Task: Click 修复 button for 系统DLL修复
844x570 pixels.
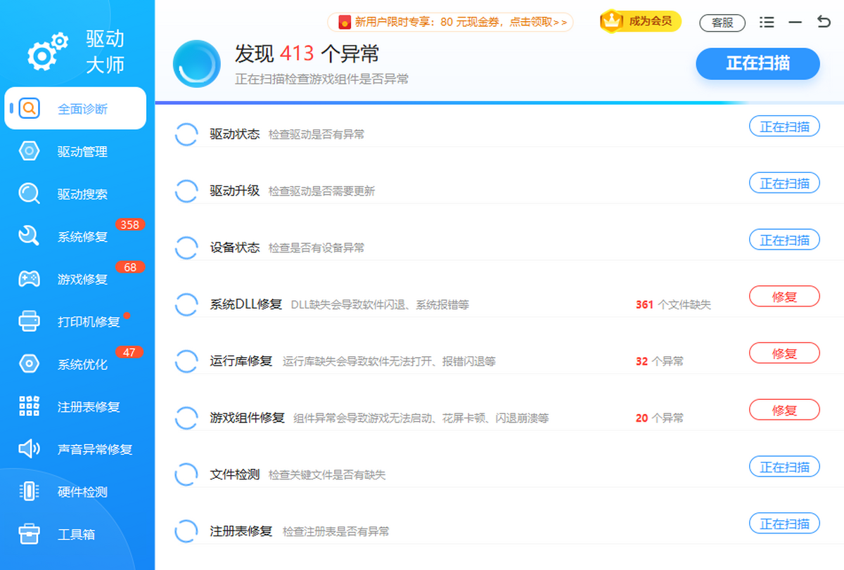Action: [x=784, y=297]
